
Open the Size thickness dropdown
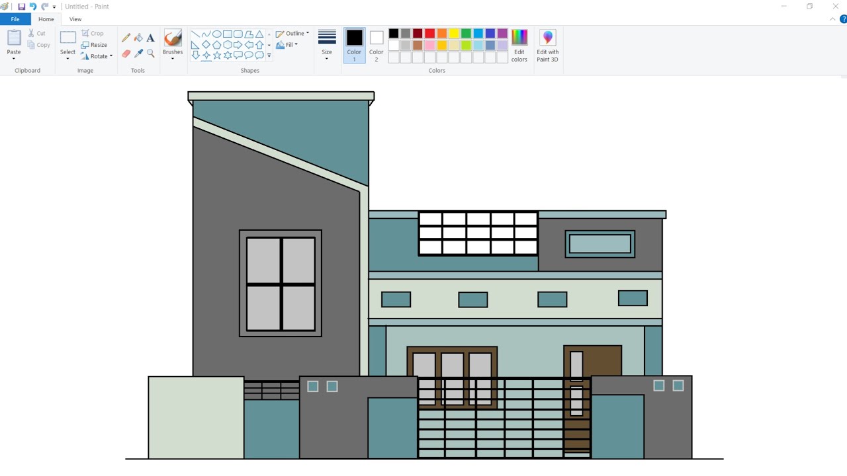[327, 46]
